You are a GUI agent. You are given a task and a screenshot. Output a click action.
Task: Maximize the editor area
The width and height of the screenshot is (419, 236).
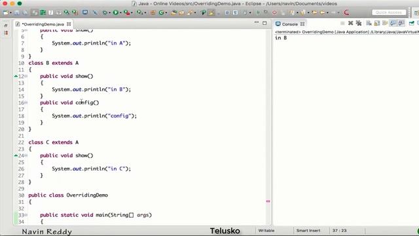tap(264, 24)
